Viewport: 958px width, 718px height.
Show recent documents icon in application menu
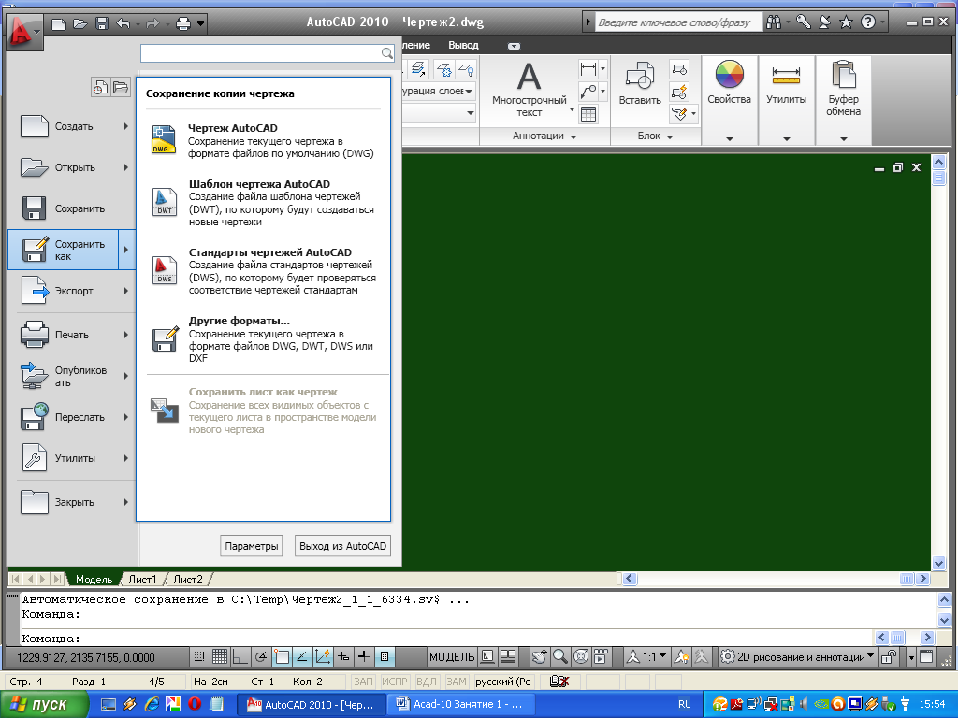(100, 87)
